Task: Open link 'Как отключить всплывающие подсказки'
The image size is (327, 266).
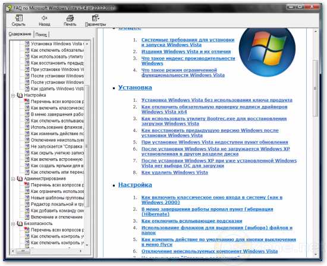Action: (x=191, y=221)
